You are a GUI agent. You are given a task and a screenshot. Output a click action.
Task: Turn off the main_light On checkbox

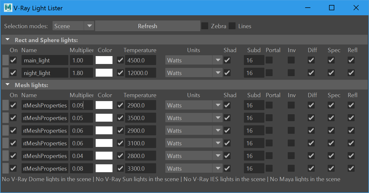pos(13,60)
